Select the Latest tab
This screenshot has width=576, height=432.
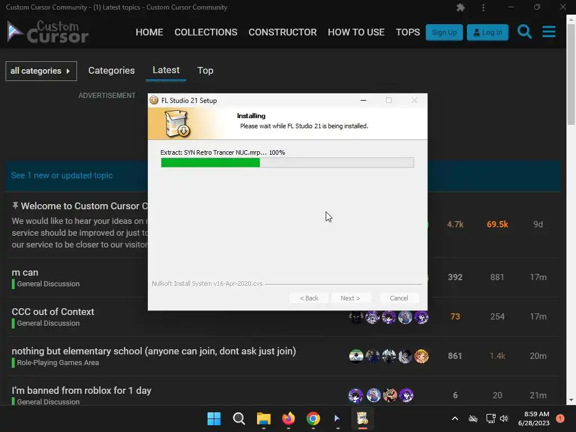coord(166,70)
